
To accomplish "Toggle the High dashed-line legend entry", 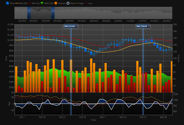I will click(79, 3).
